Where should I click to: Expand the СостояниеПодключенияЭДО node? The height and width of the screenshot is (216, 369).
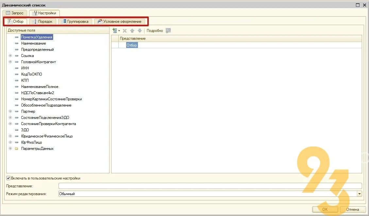(x=10, y=118)
